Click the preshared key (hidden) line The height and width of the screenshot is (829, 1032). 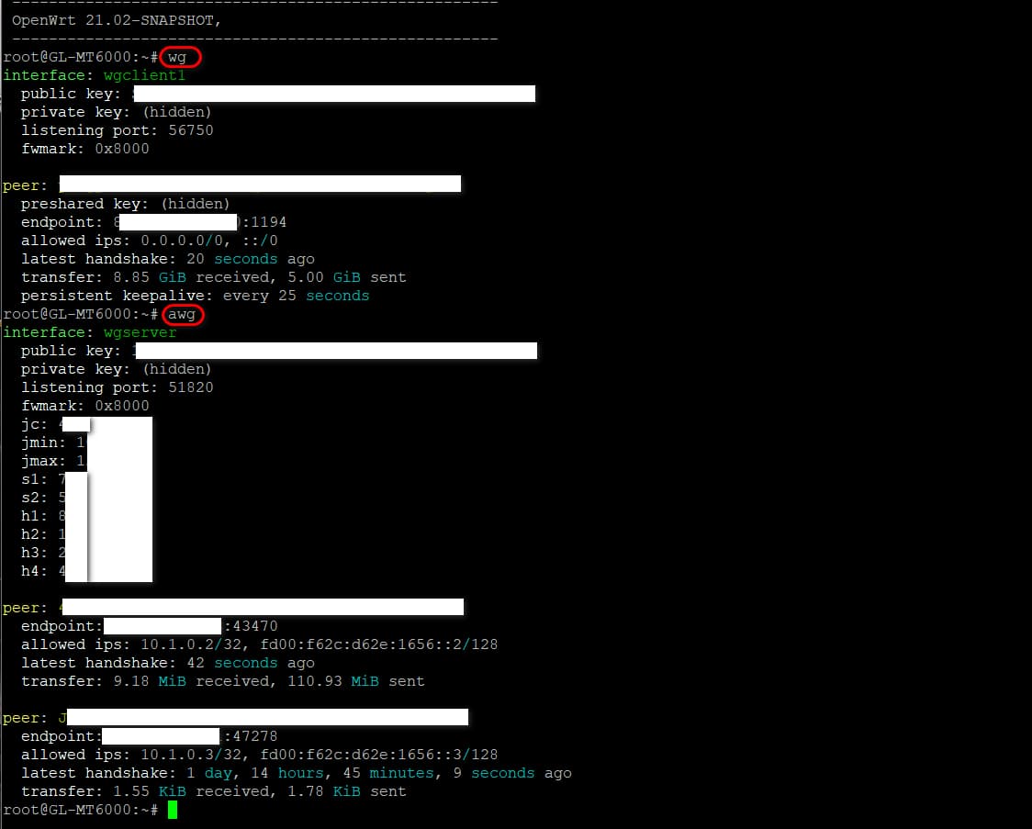coord(125,204)
